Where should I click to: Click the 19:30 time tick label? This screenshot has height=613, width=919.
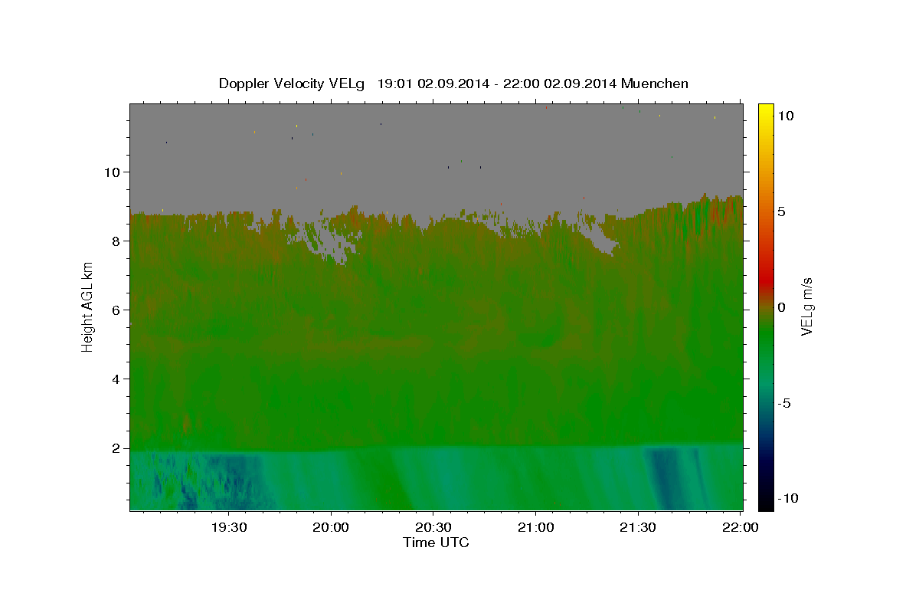click(229, 528)
